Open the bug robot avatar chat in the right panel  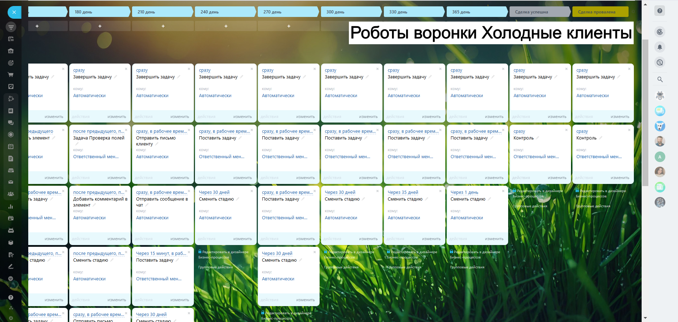coord(660,95)
